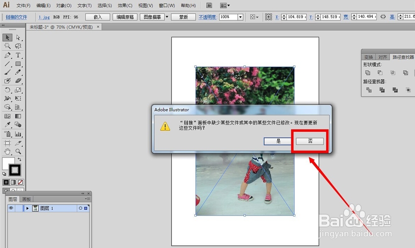Expand 图层 1 disclosure triangle

27,208
